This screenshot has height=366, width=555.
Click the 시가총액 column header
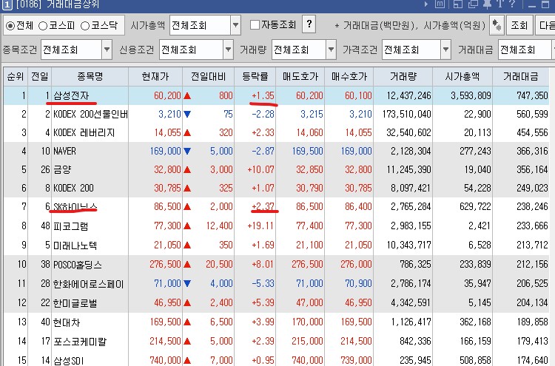tap(462, 76)
